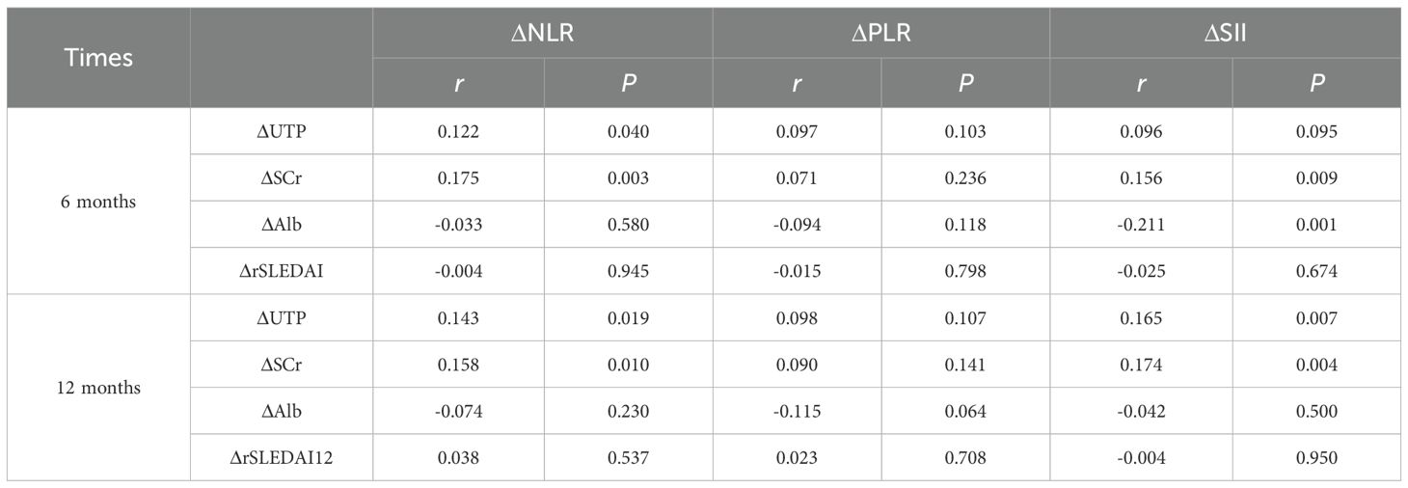
Task: Click the 0.019 P value cell
Action: click(629, 318)
